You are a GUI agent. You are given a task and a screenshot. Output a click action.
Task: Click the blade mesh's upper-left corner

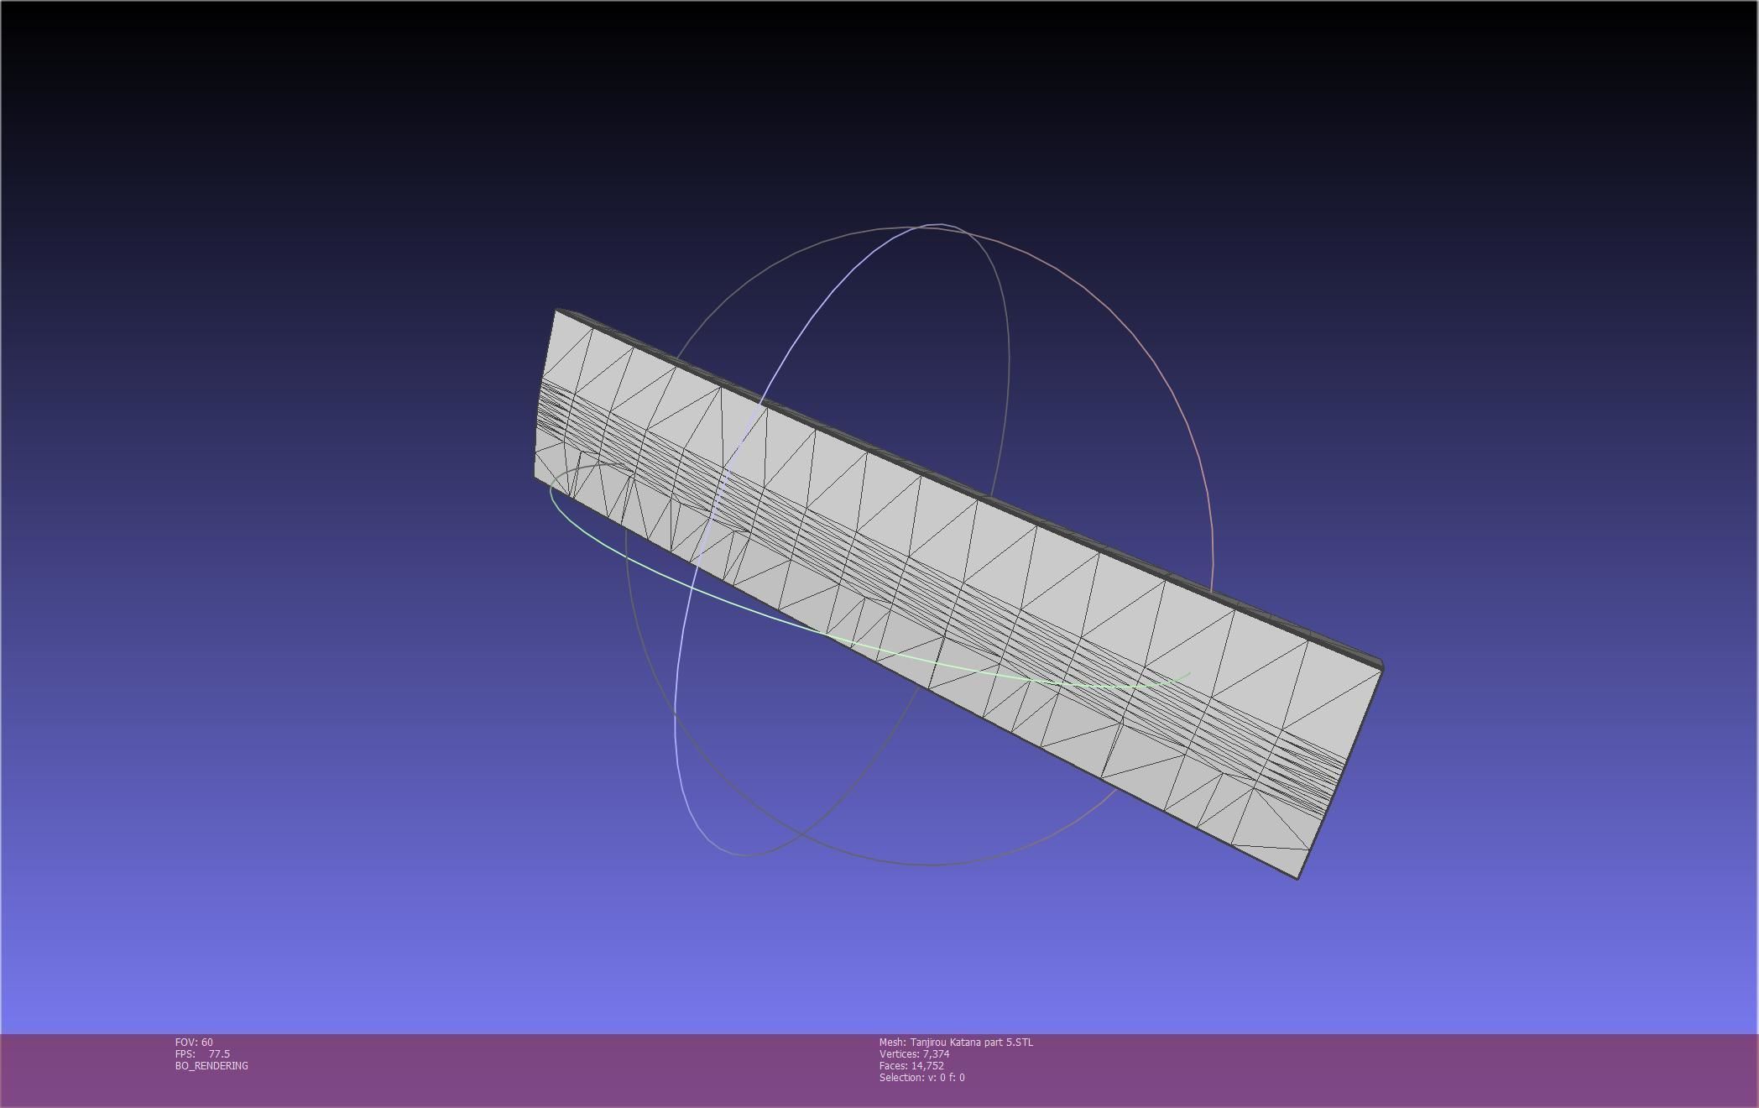(x=557, y=313)
